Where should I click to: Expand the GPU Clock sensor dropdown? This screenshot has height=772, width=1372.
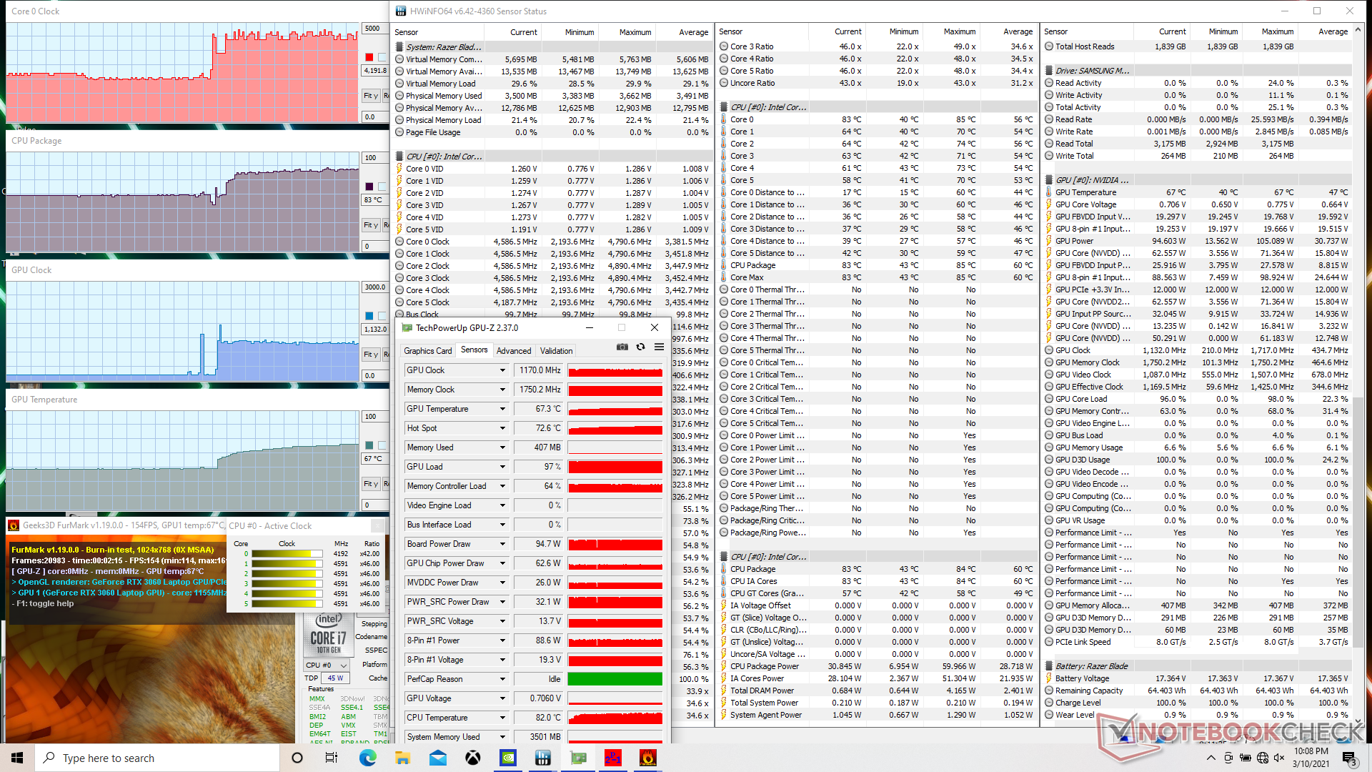[502, 370]
